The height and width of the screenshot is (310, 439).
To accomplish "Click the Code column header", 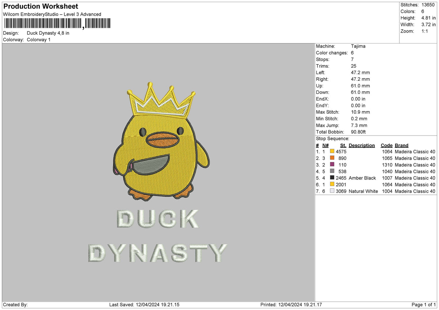I will coord(387,145).
